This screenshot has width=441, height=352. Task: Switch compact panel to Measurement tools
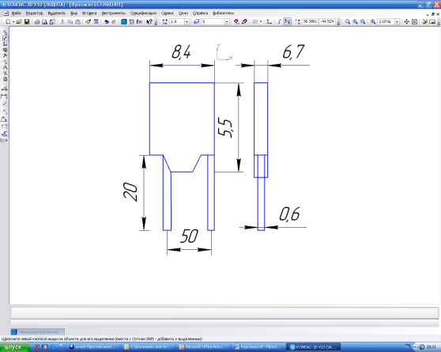pyautogui.click(x=5, y=67)
